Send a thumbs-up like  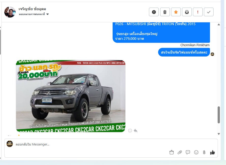(213, 152)
